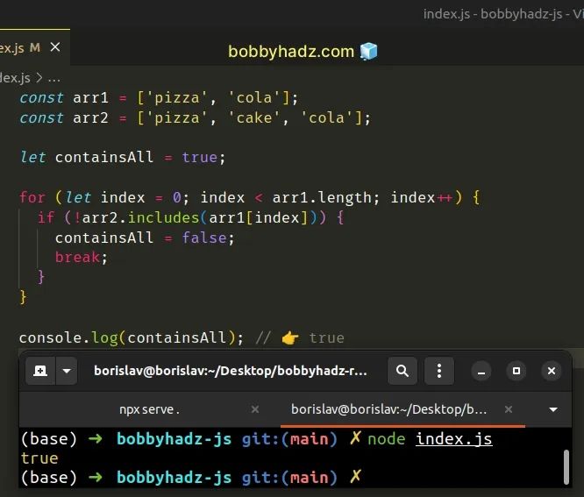Switch to npx serve terminal tab

click(149, 409)
